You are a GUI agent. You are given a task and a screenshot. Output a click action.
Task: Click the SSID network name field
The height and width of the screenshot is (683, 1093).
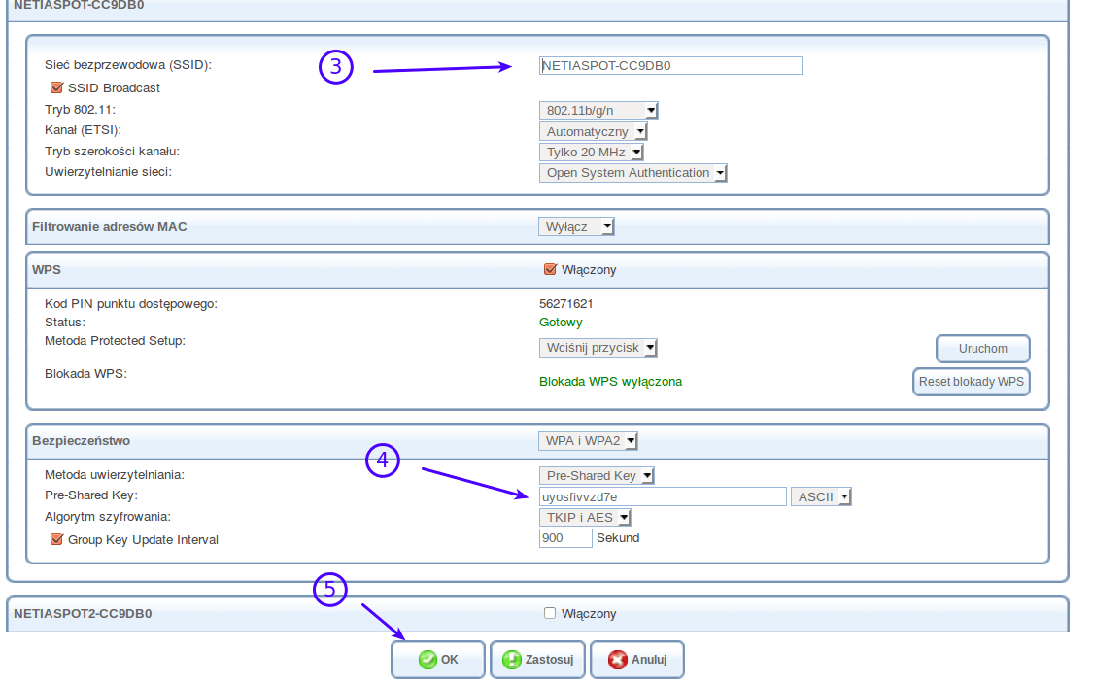670,65
